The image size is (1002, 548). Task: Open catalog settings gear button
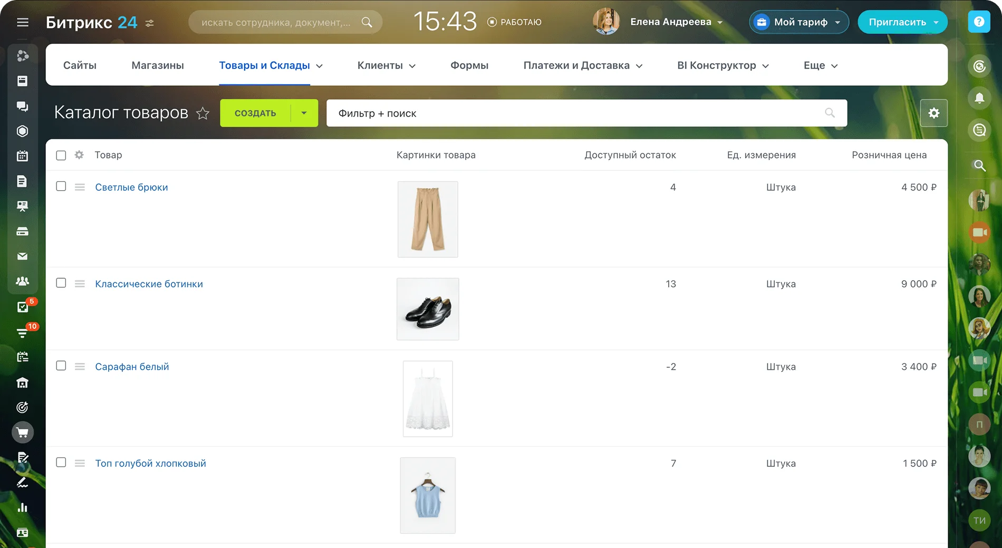tap(933, 113)
